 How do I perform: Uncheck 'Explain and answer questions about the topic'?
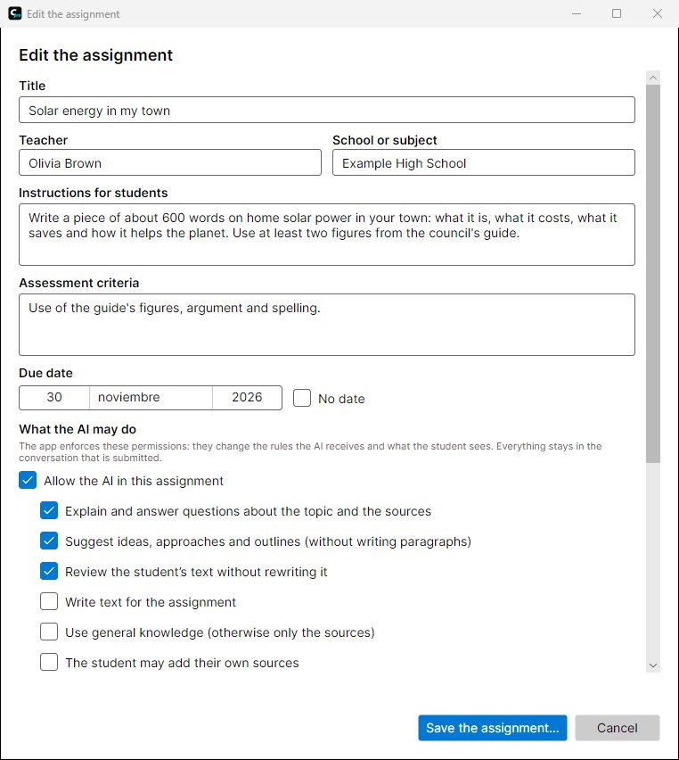(49, 510)
